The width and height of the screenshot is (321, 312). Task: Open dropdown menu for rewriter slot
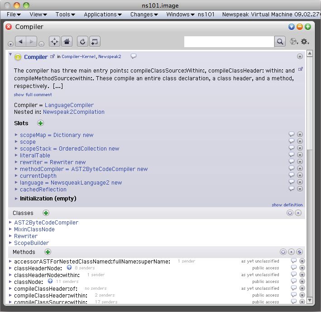[300, 161]
